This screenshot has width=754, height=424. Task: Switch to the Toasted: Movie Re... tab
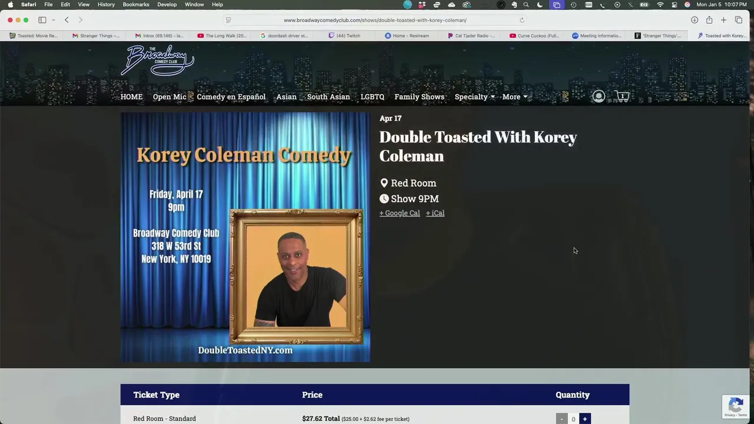point(34,35)
